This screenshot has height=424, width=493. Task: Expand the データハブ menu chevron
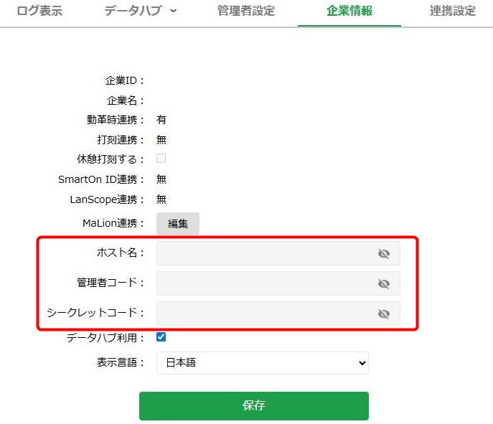tap(173, 11)
